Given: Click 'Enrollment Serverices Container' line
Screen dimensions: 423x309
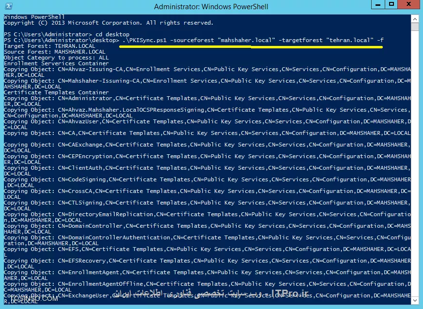Looking at the screenshot, I should pos(56,63).
